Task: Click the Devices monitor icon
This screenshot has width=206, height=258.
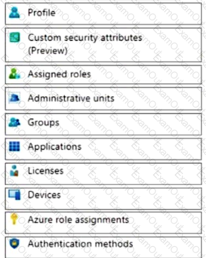Action: 15,195
